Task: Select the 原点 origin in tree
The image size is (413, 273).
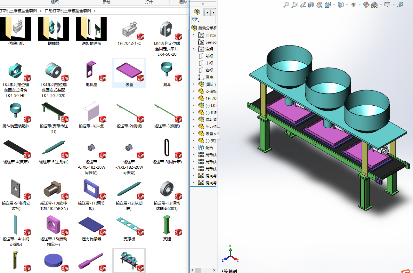Action: [x=206, y=77]
